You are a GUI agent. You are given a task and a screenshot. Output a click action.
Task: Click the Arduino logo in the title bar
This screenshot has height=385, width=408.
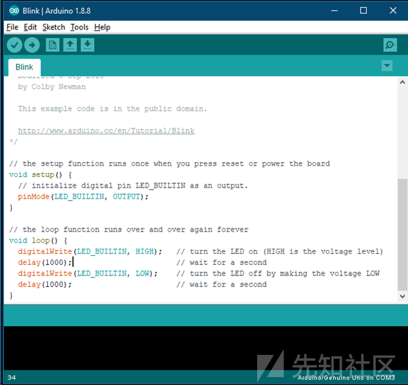pyautogui.click(x=14, y=10)
